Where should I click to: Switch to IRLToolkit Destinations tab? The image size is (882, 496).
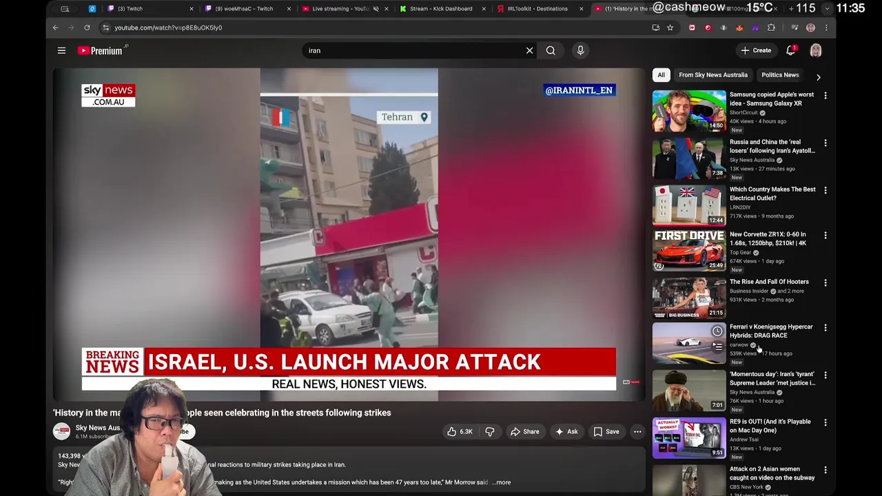click(x=537, y=9)
